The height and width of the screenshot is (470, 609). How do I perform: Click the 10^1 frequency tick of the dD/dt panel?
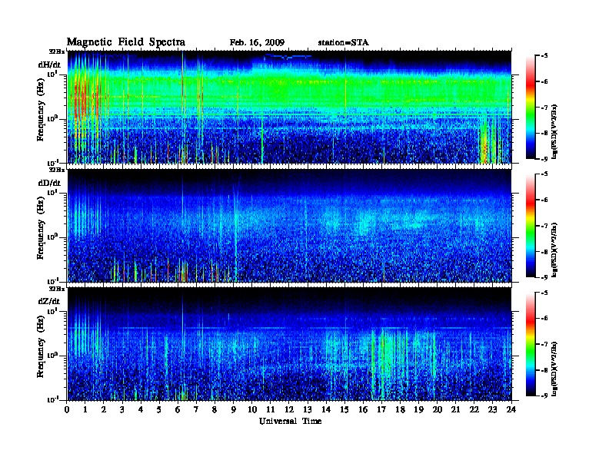[x=53, y=192]
